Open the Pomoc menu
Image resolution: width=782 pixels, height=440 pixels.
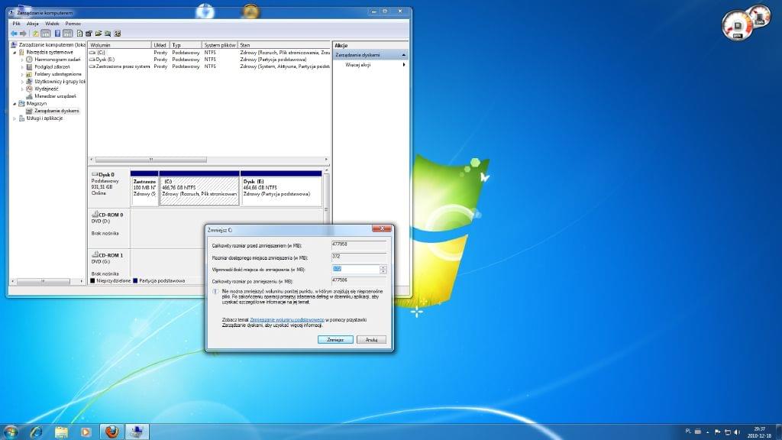[73, 24]
